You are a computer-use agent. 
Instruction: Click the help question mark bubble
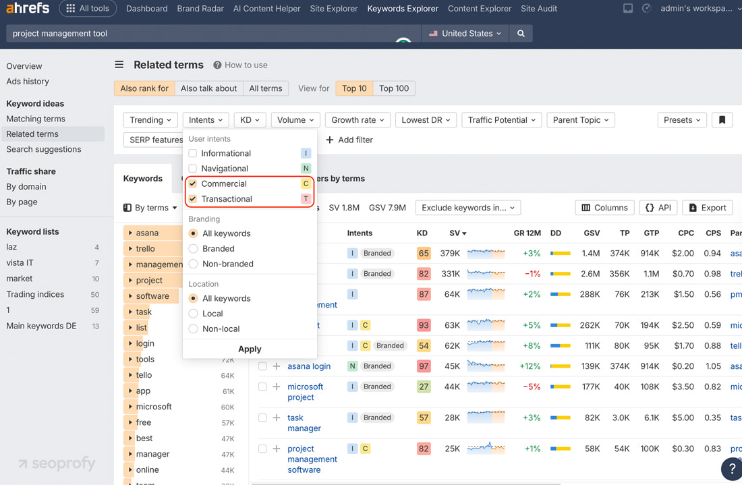(x=731, y=469)
